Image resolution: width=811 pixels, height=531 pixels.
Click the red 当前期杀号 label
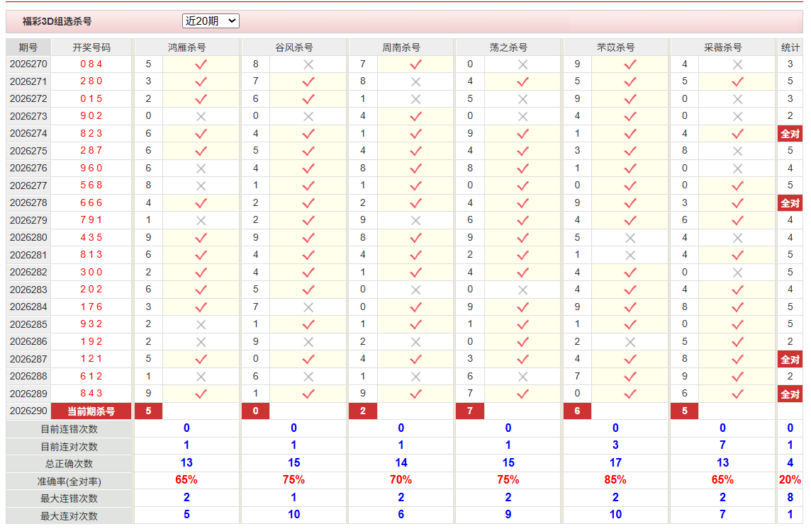[x=91, y=411]
